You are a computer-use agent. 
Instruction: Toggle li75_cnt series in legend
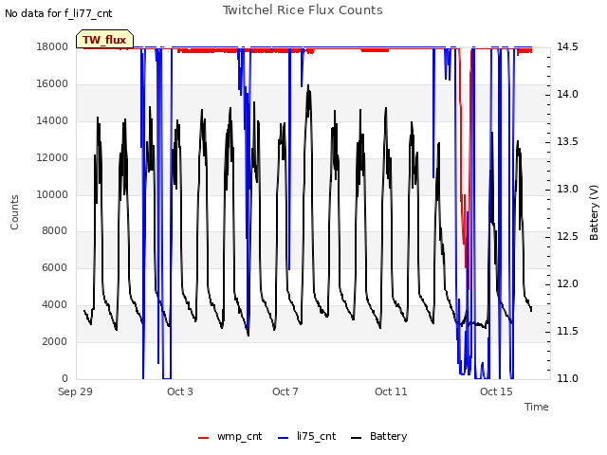click(x=306, y=436)
